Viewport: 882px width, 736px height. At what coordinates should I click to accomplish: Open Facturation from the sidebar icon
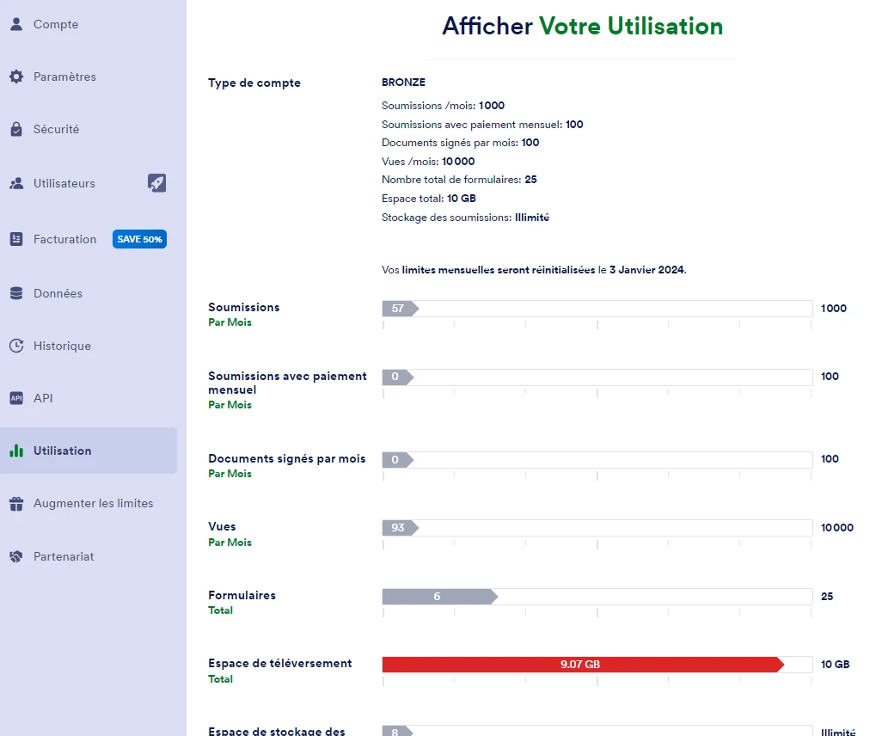[17, 239]
